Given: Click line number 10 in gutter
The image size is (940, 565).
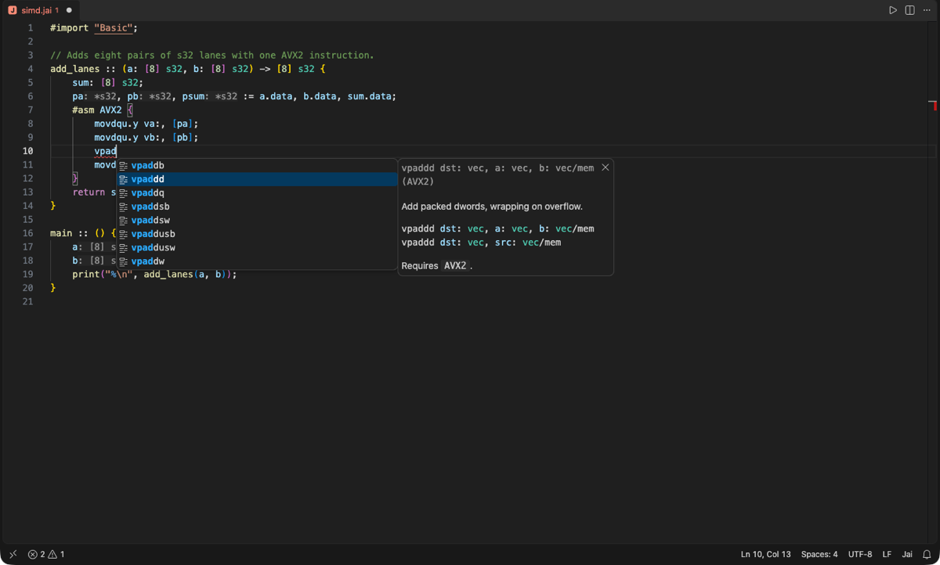Looking at the screenshot, I should coord(27,151).
